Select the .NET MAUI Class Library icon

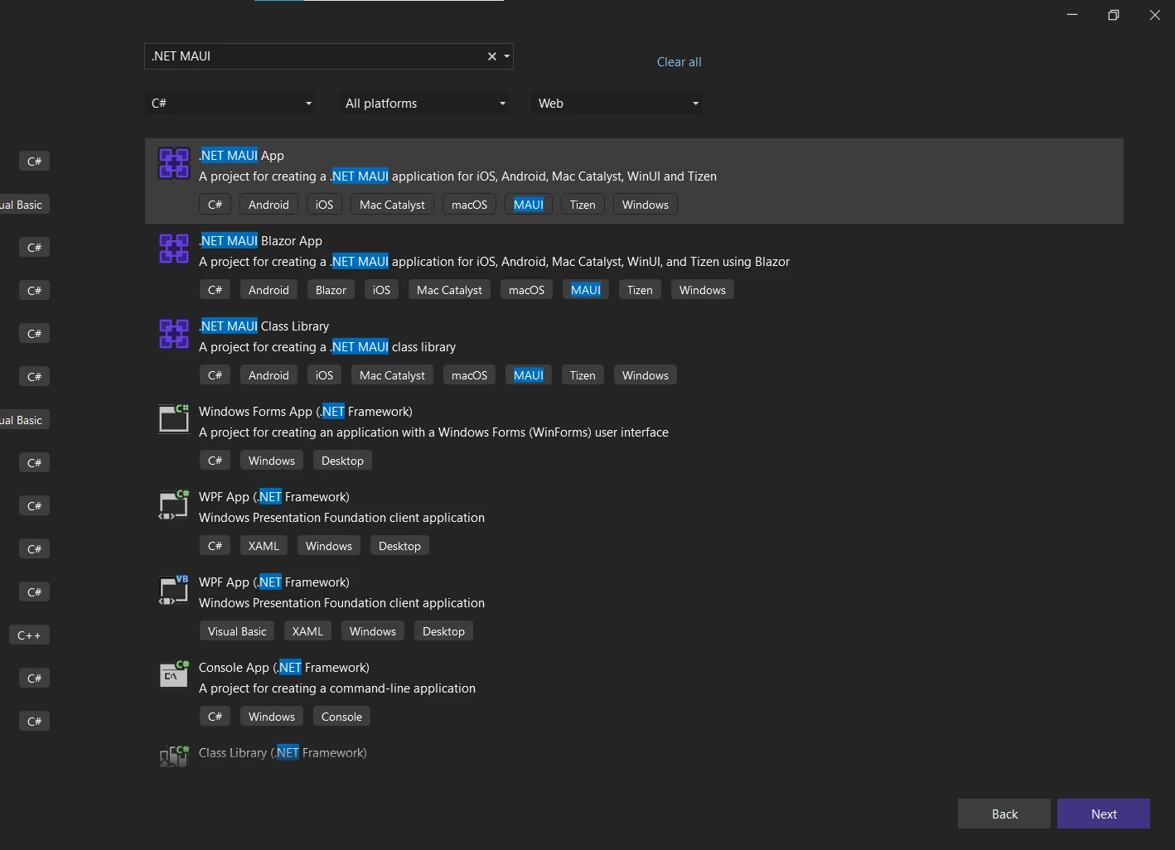coord(174,334)
